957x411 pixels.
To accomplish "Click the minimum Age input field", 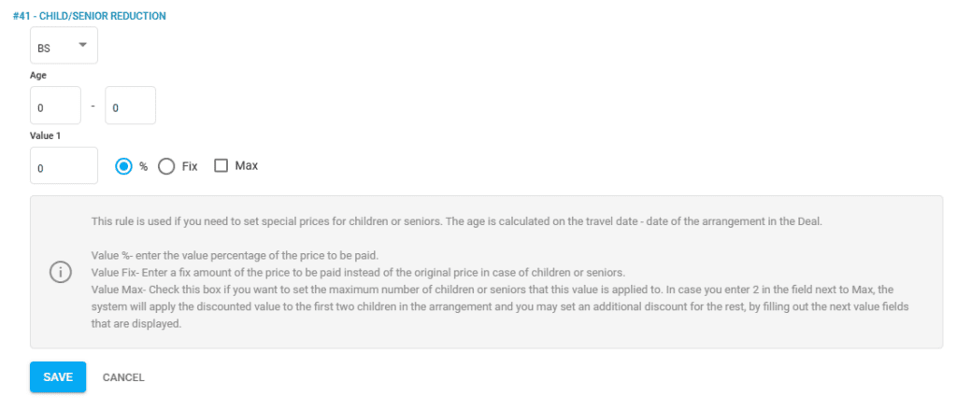I will pos(55,106).
